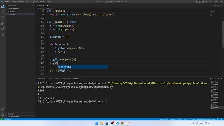Open the Explorer view in activity bar

3,6
